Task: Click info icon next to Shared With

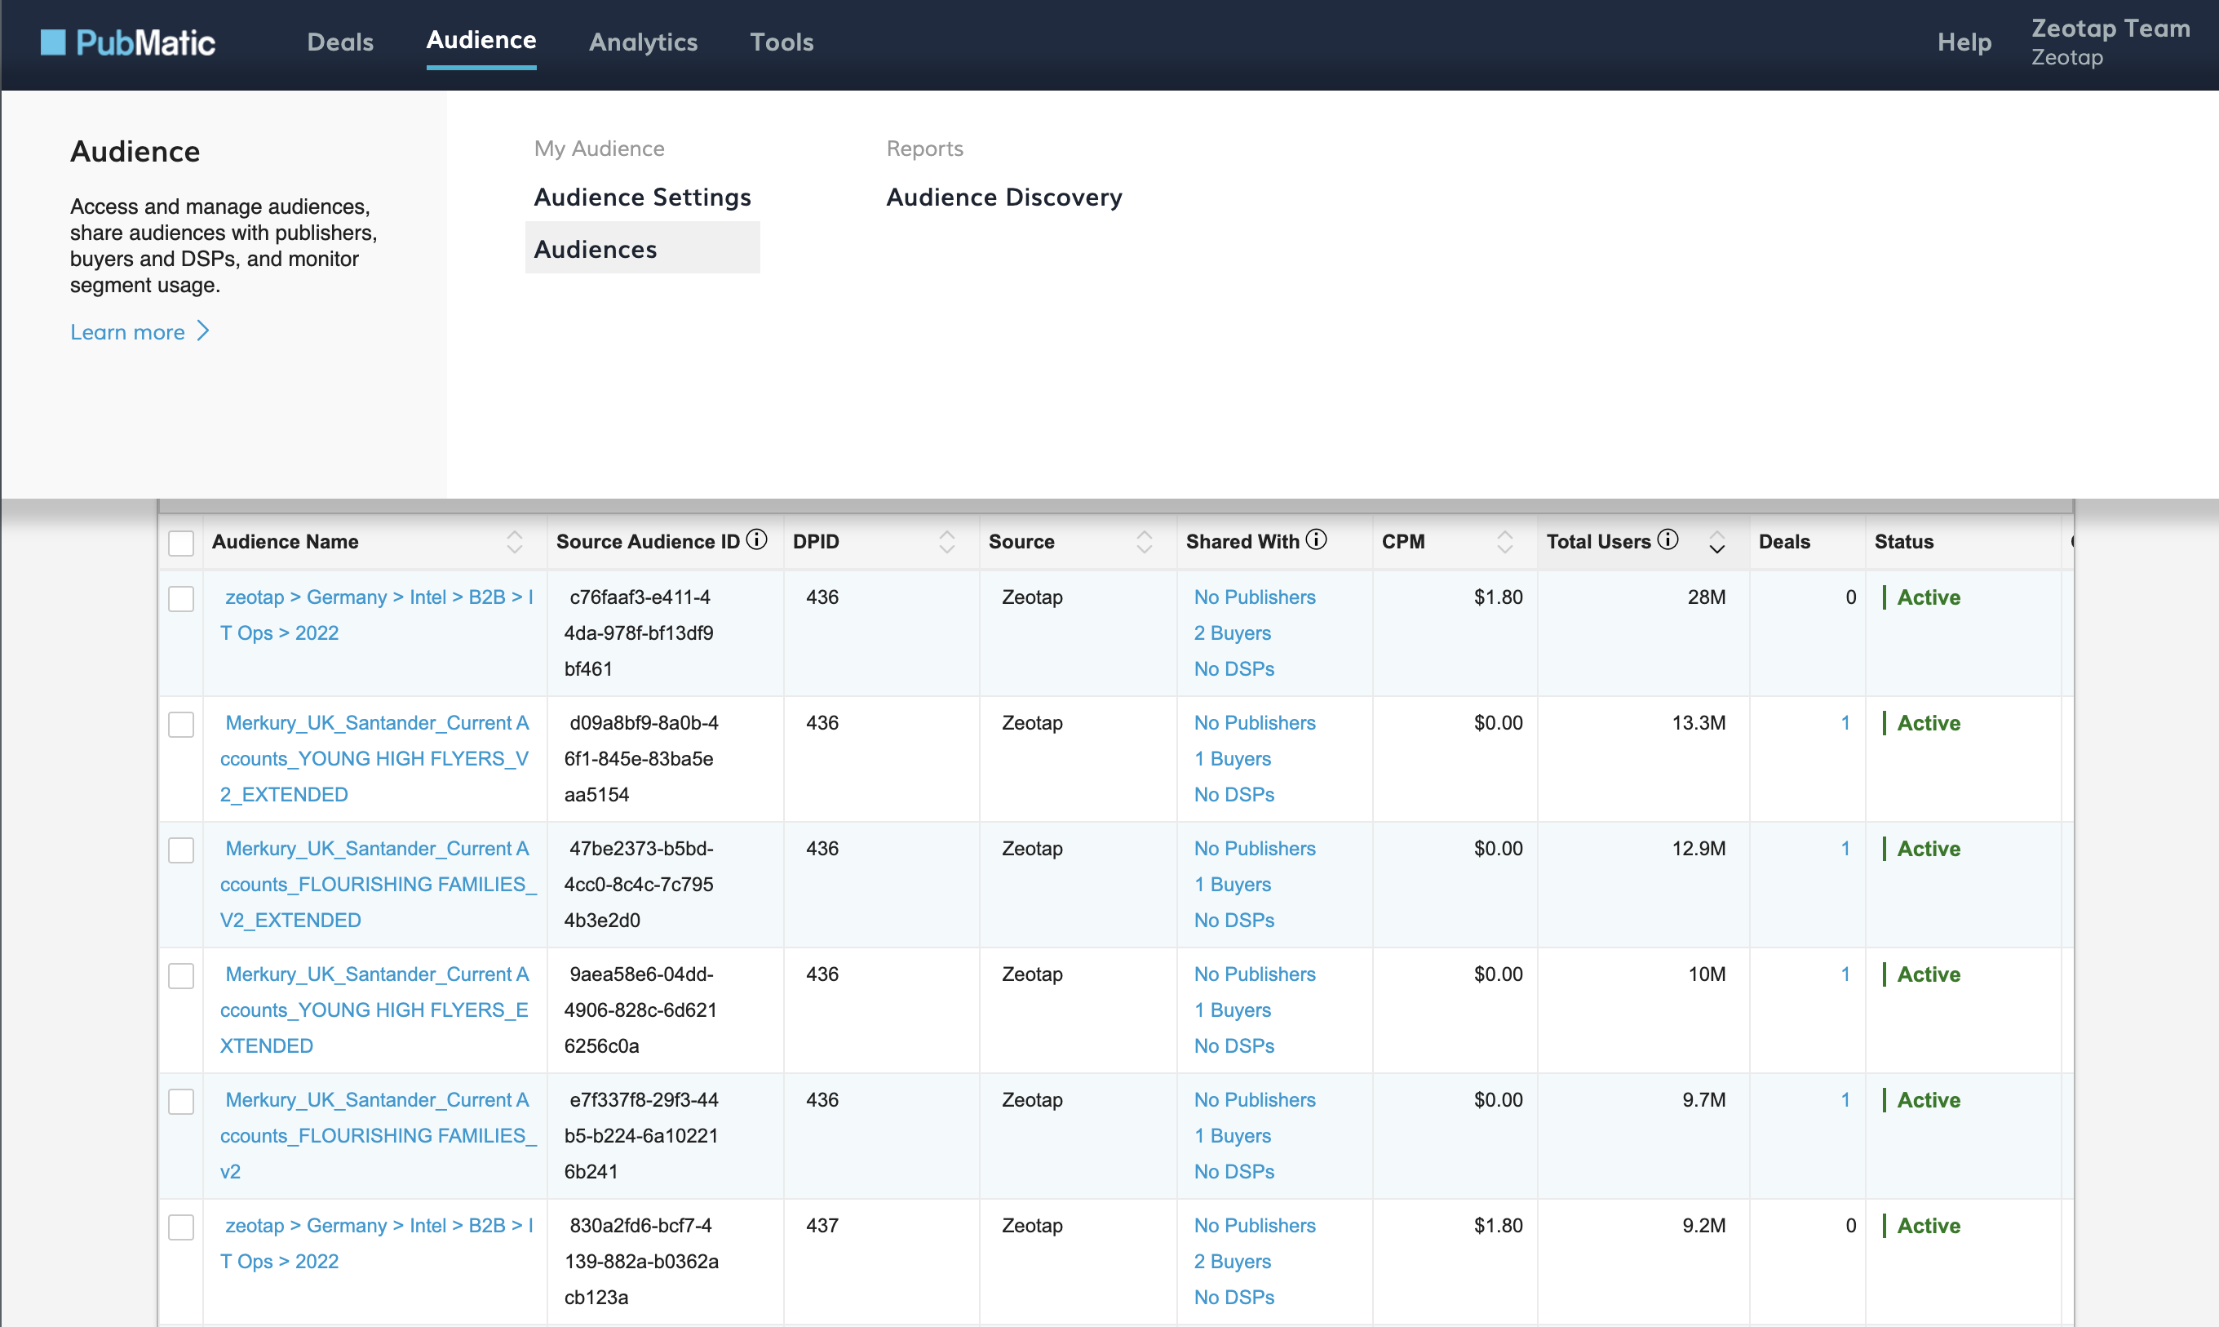Action: (x=1316, y=539)
